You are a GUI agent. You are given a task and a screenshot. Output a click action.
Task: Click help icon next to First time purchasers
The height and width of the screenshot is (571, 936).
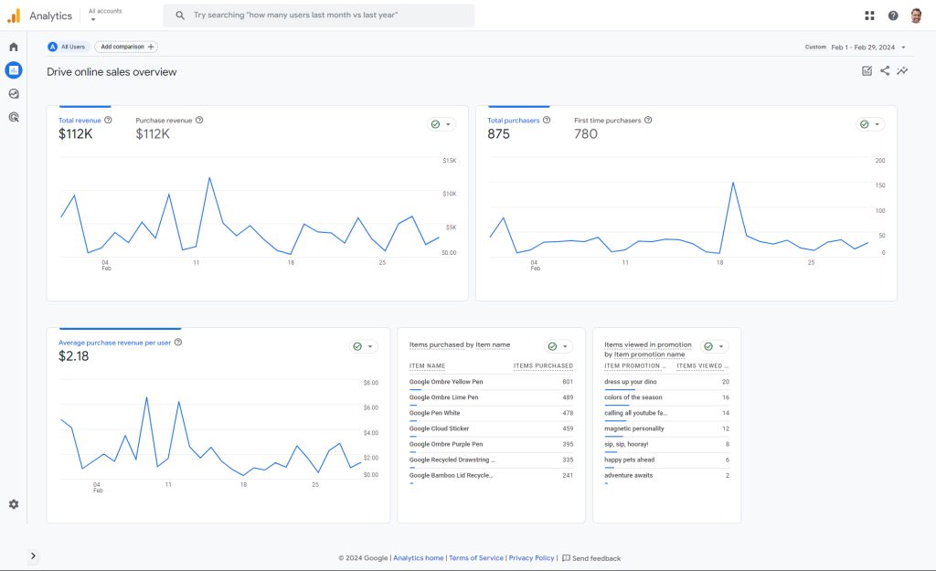(x=648, y=120)
